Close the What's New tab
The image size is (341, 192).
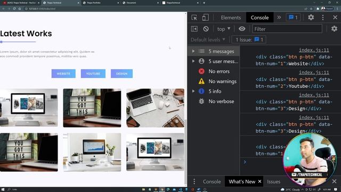point(259,181)
